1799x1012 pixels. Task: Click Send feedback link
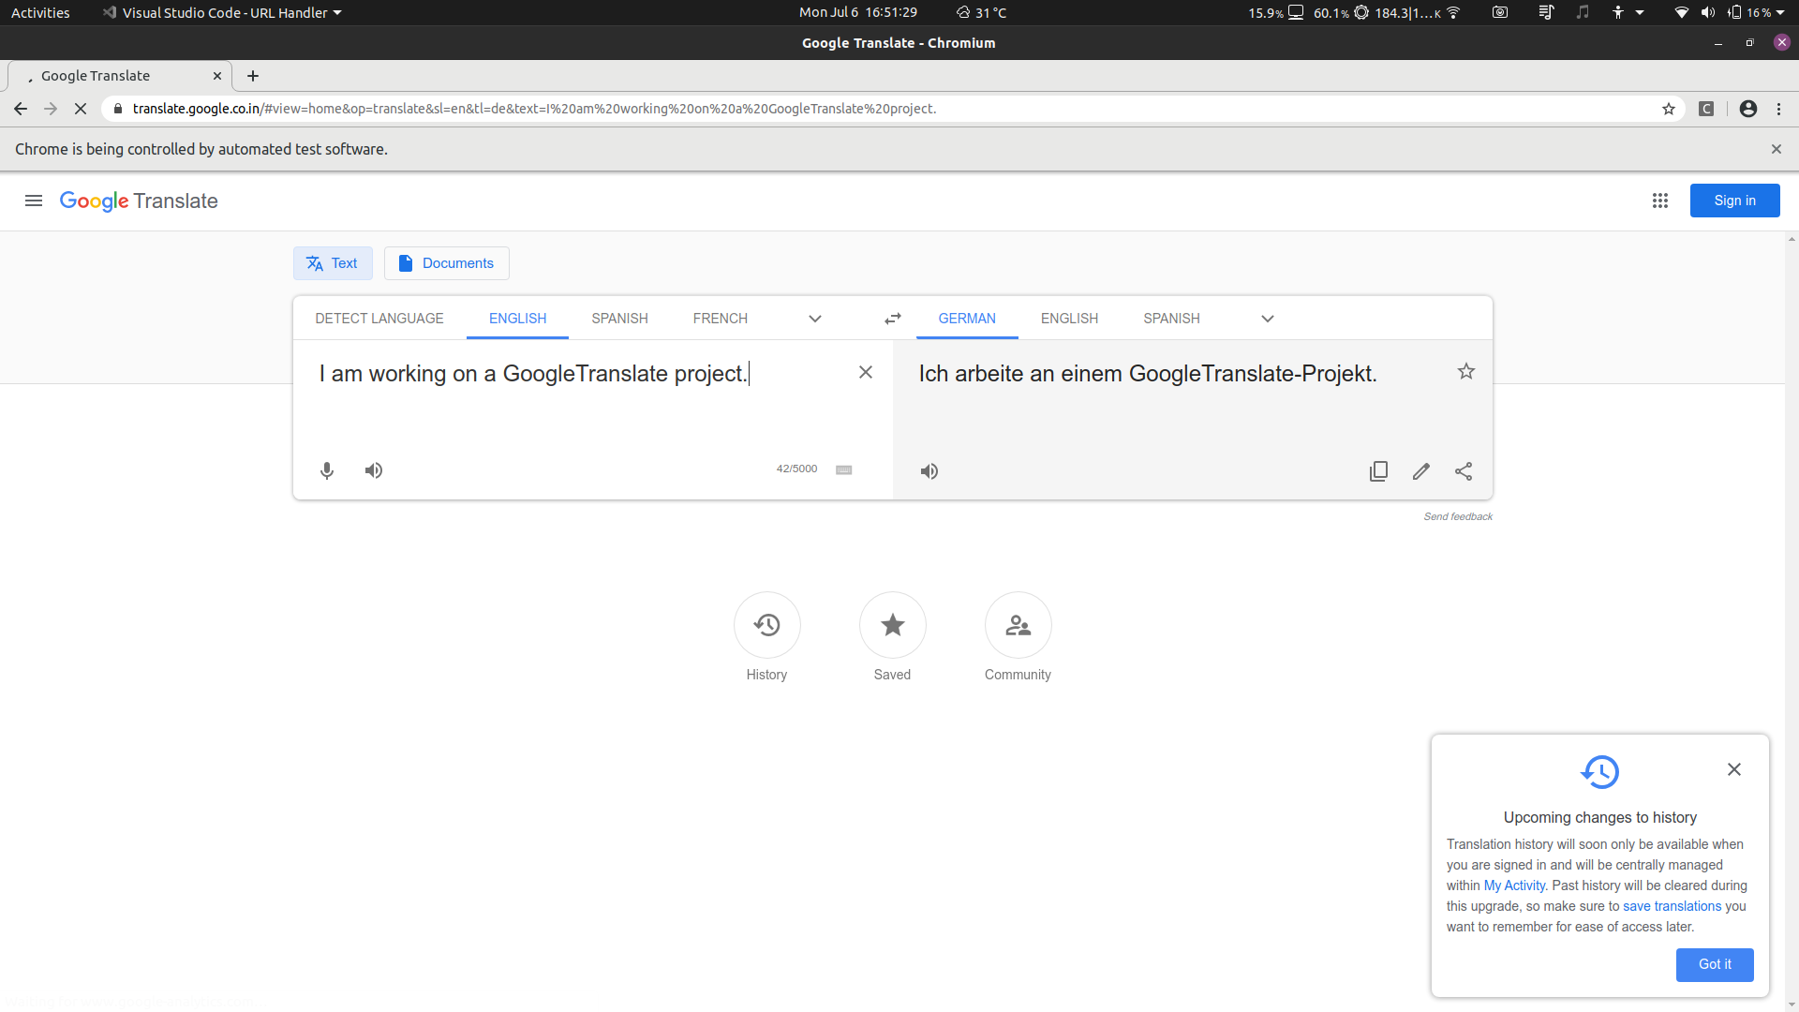1458,516
